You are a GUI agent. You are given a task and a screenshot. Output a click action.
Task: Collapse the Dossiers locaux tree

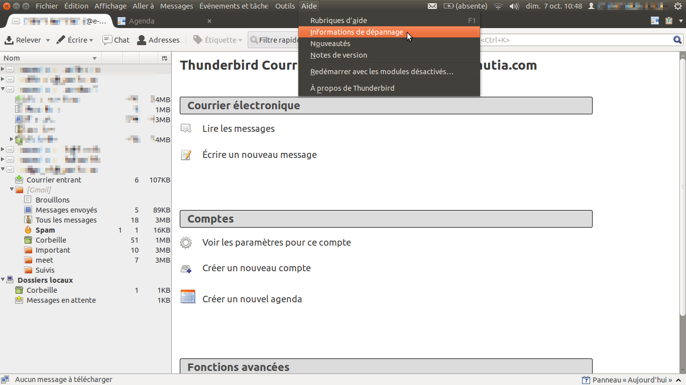3,280
